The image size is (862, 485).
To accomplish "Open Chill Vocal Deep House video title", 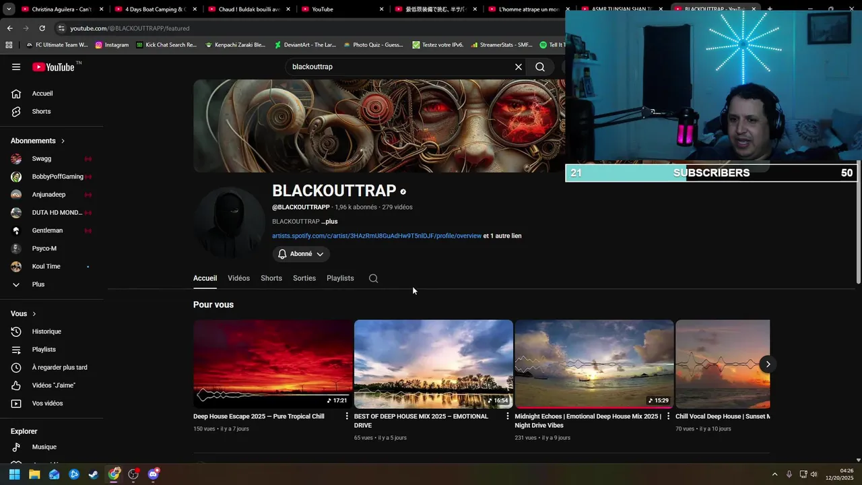I will [x=723, y=416].
